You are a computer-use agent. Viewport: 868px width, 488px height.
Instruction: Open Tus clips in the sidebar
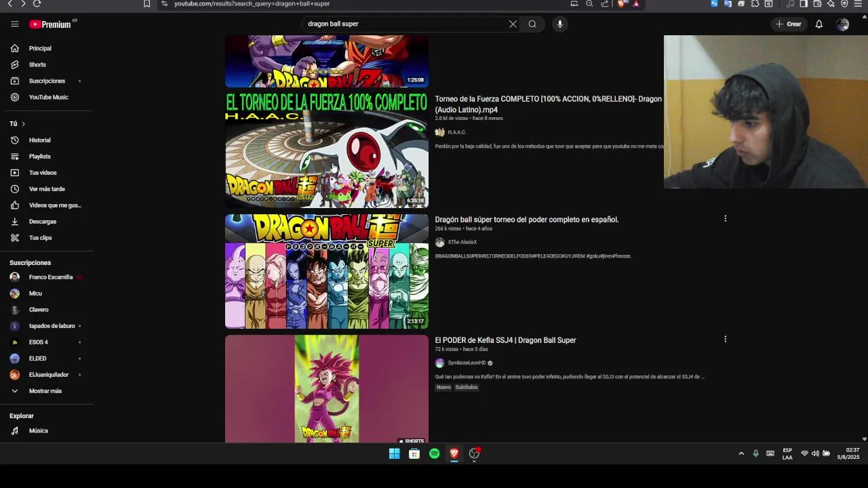(40, 238)
